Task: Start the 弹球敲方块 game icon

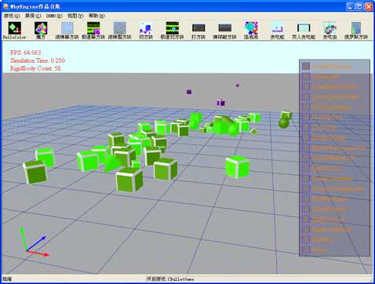Action: click(225, 28)
